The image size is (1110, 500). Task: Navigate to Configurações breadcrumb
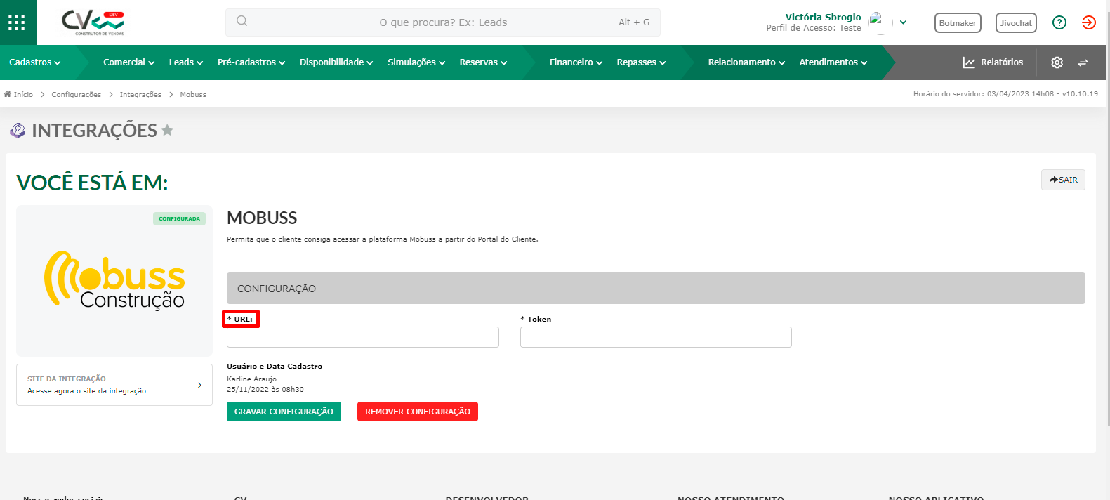point(76,94)
